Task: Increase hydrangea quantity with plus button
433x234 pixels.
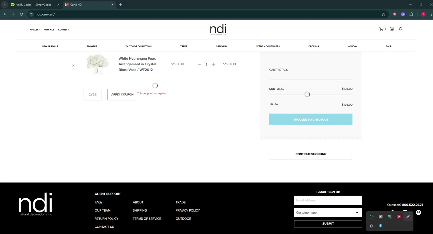Action: pyautogui.click(x=213, y=64)
